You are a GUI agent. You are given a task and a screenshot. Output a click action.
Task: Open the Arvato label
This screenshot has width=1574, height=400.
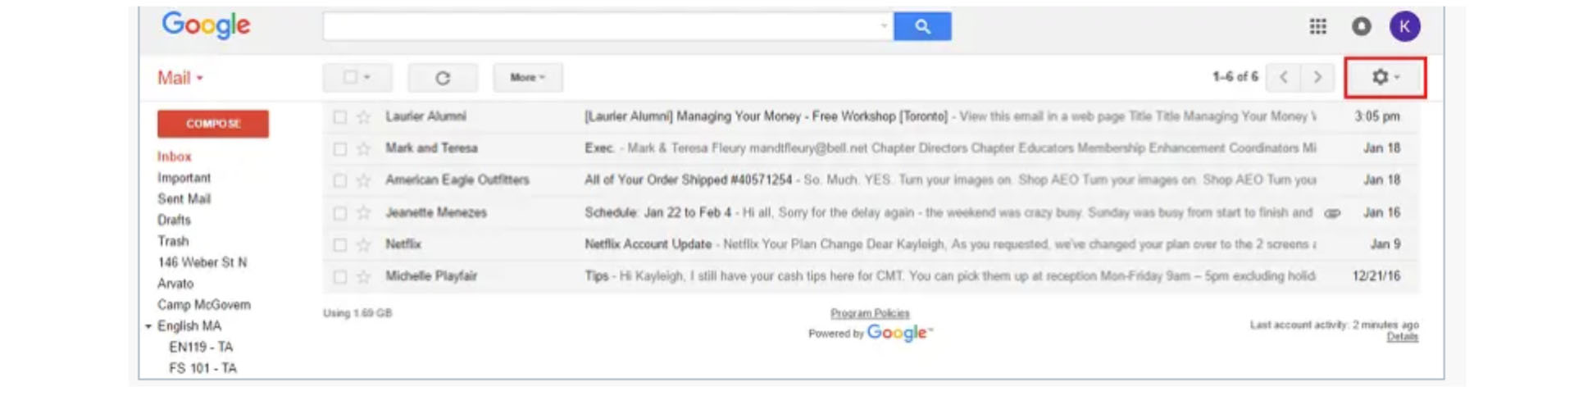click(175, 284)
